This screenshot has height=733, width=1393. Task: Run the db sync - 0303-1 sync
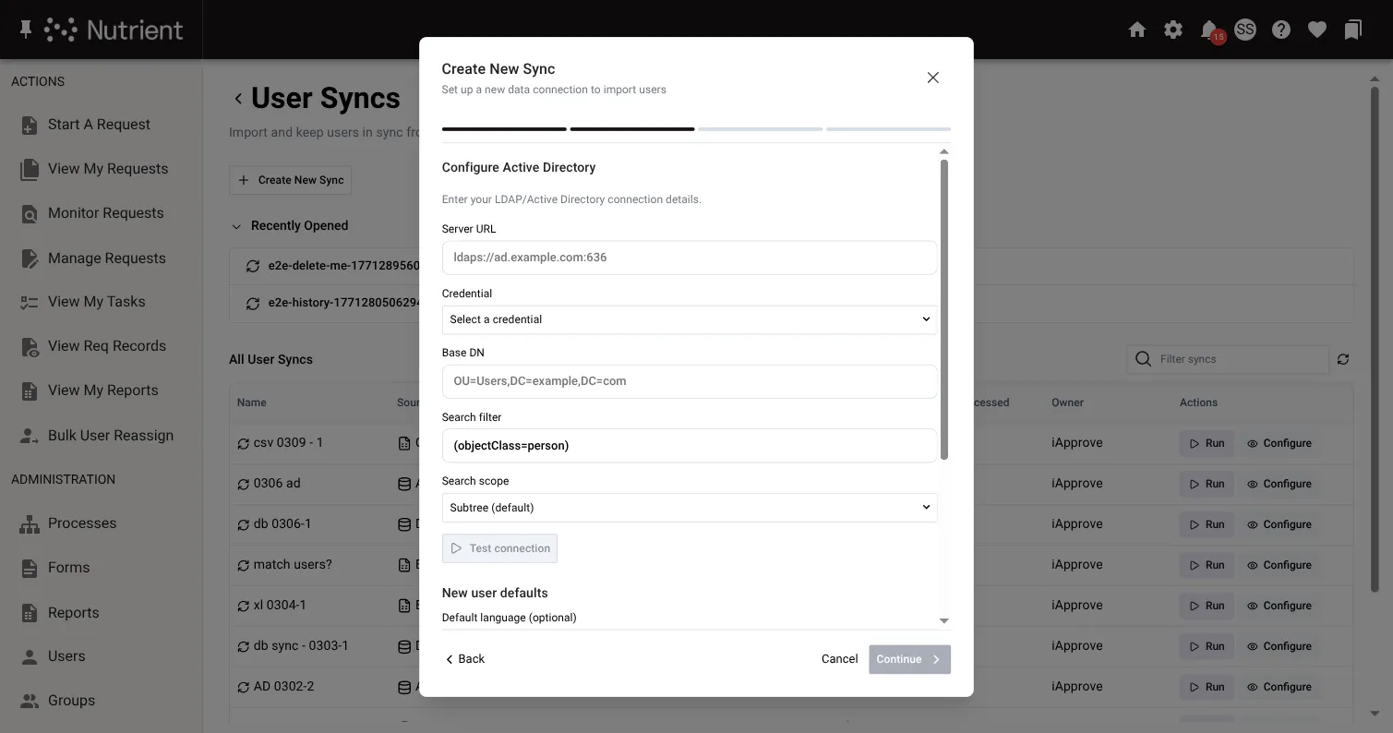tap(1207, 646)
